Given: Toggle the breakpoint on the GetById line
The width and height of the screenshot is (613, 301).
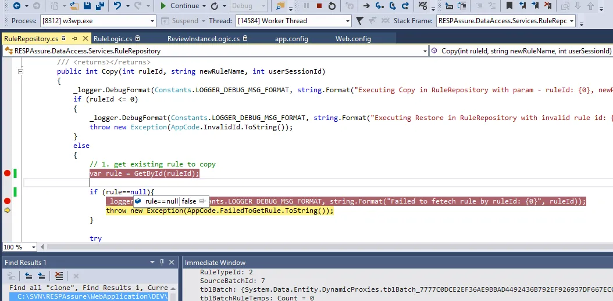Looking at the screenshot, I should pyautogui.click(x=7, y=173).
